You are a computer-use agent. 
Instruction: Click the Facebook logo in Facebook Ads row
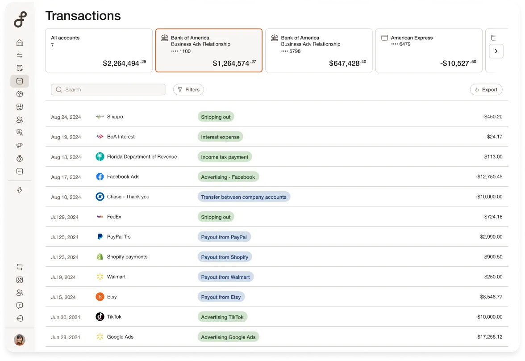pos(100,176)
